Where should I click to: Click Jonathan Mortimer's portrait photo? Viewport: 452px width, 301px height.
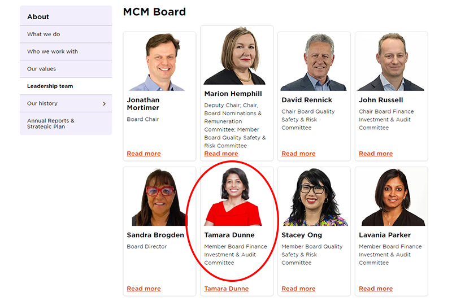(159, 62)
